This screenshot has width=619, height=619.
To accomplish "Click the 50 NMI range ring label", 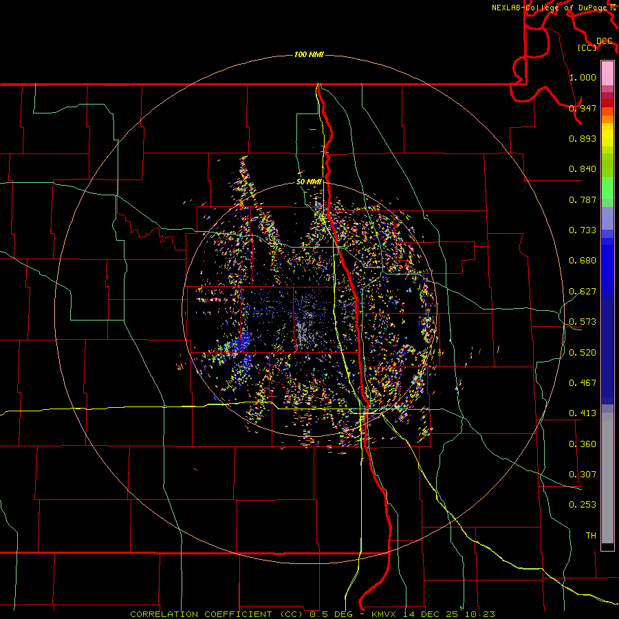I will (309, 182).
